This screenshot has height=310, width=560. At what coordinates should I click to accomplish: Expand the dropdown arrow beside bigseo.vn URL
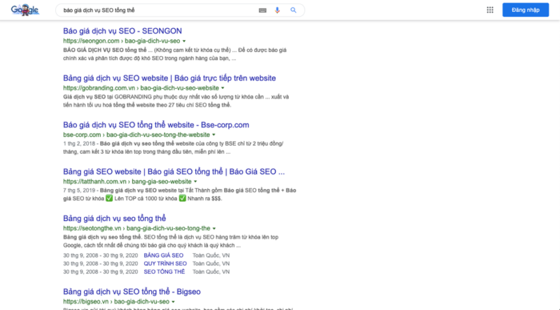(x=173, y=302)
